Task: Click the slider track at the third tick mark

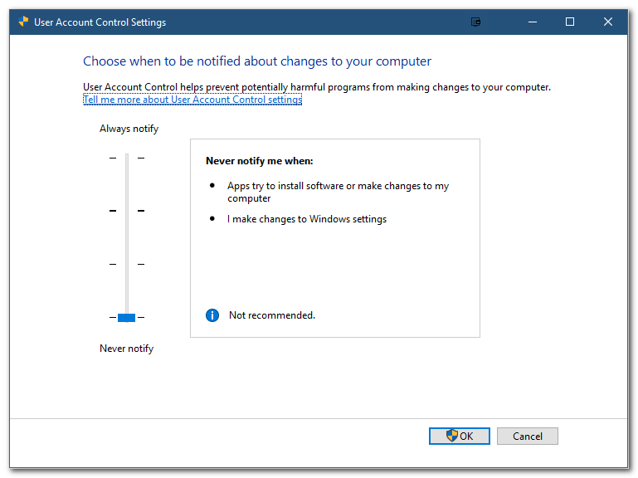Action: tap(127, 264)
